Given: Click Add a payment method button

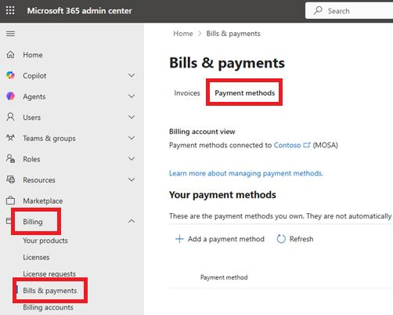Looking at the screenshot, I should click(220, 239).
